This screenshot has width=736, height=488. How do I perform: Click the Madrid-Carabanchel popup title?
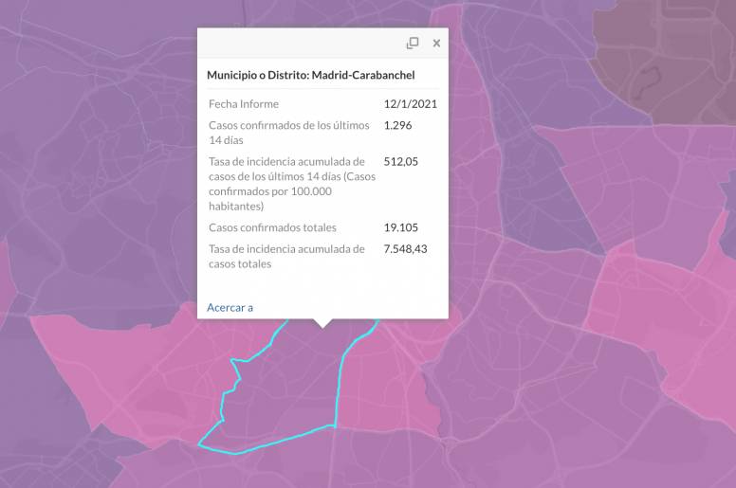coord(311,74)
